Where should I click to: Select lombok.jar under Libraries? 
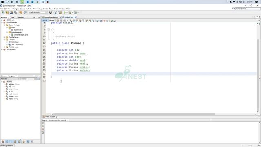click(15, 42)
